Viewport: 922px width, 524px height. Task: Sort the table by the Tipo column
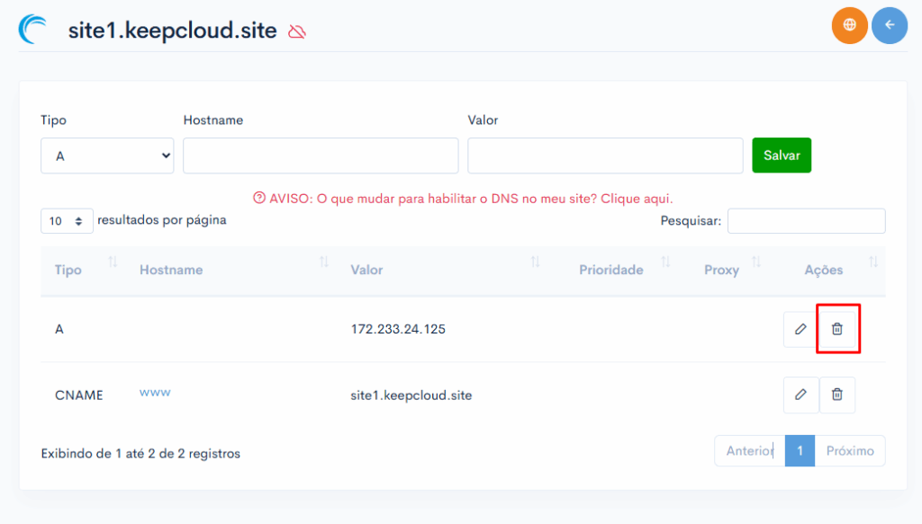[x=113, y=262]
